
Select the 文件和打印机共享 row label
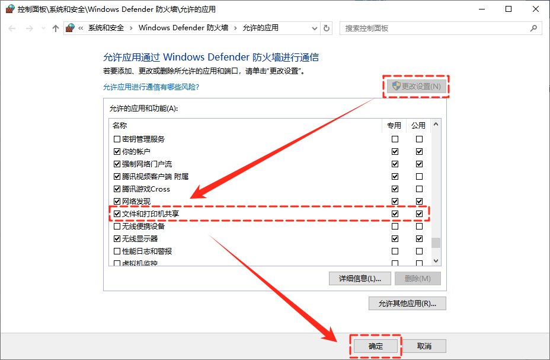[x=151, y=214]
